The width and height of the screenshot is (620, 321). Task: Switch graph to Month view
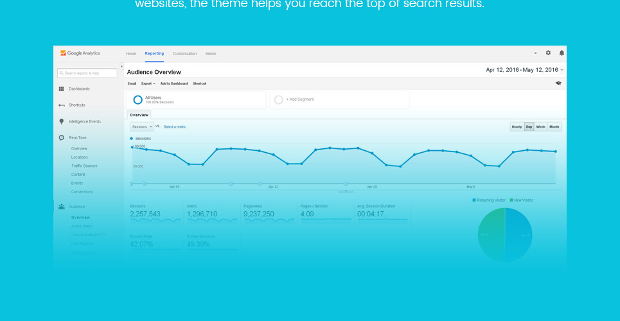click(x=554, y=126)
